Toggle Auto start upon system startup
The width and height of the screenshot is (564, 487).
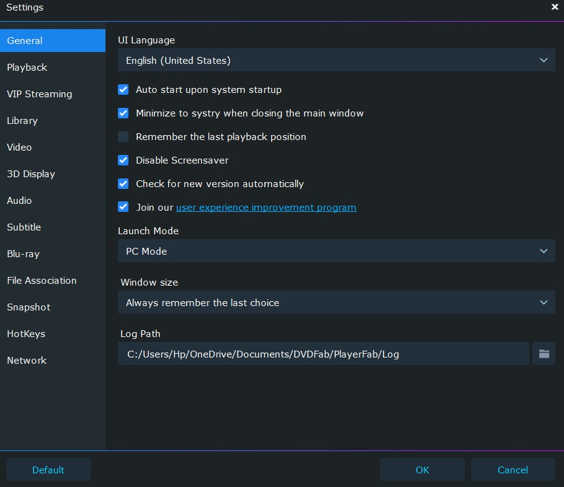click(123, 89)
